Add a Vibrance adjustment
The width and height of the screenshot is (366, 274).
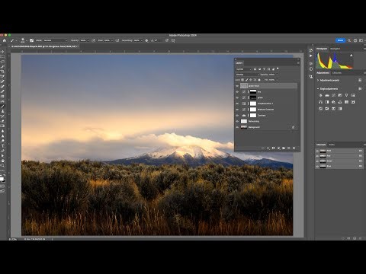pyautogui.click(x=346, y=95)
